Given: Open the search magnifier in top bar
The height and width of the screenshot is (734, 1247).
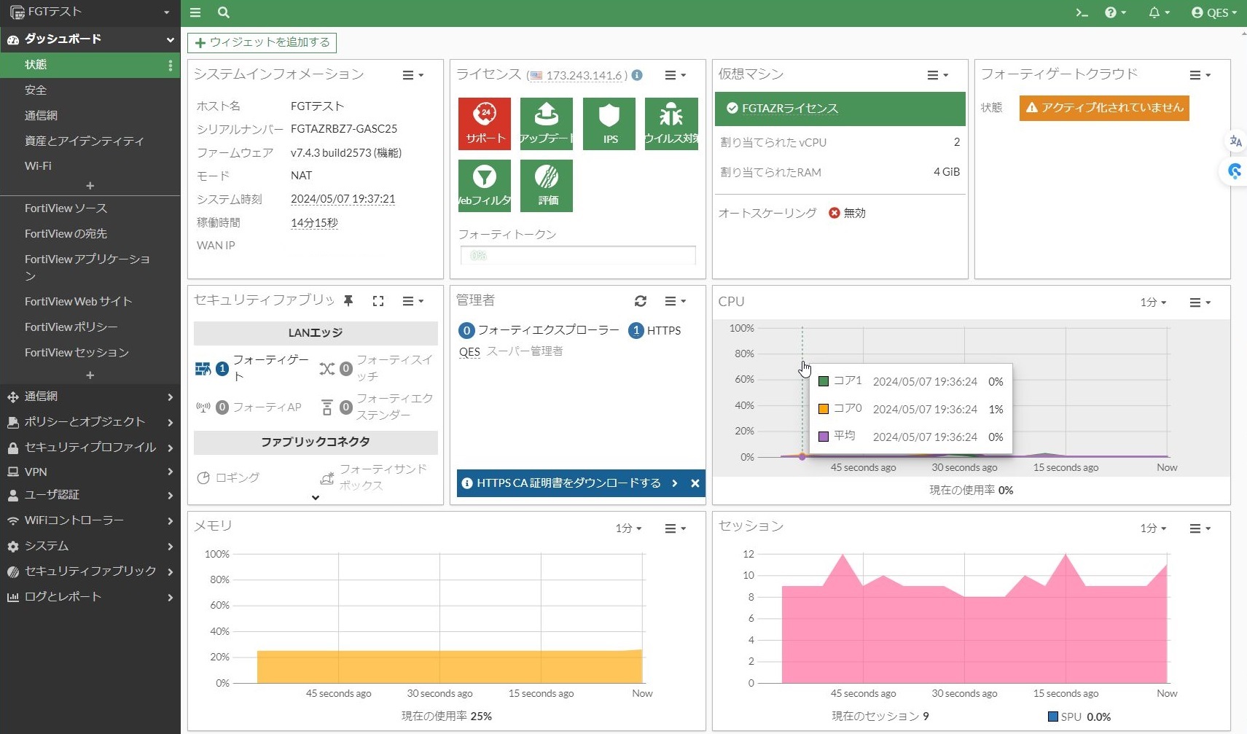Looking at the screenshot, I should tap(224, 12).
